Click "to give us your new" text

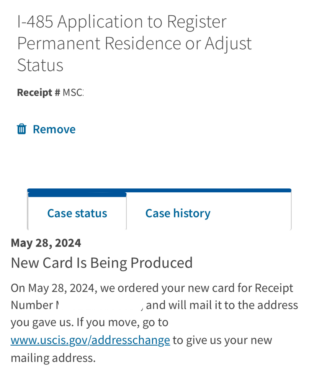pos(222,340)
